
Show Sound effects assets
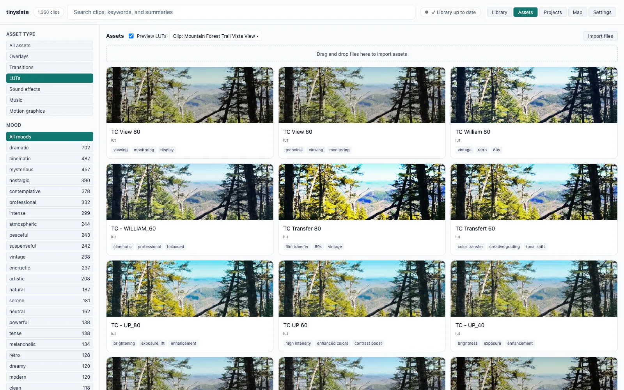tap(50, 89)
